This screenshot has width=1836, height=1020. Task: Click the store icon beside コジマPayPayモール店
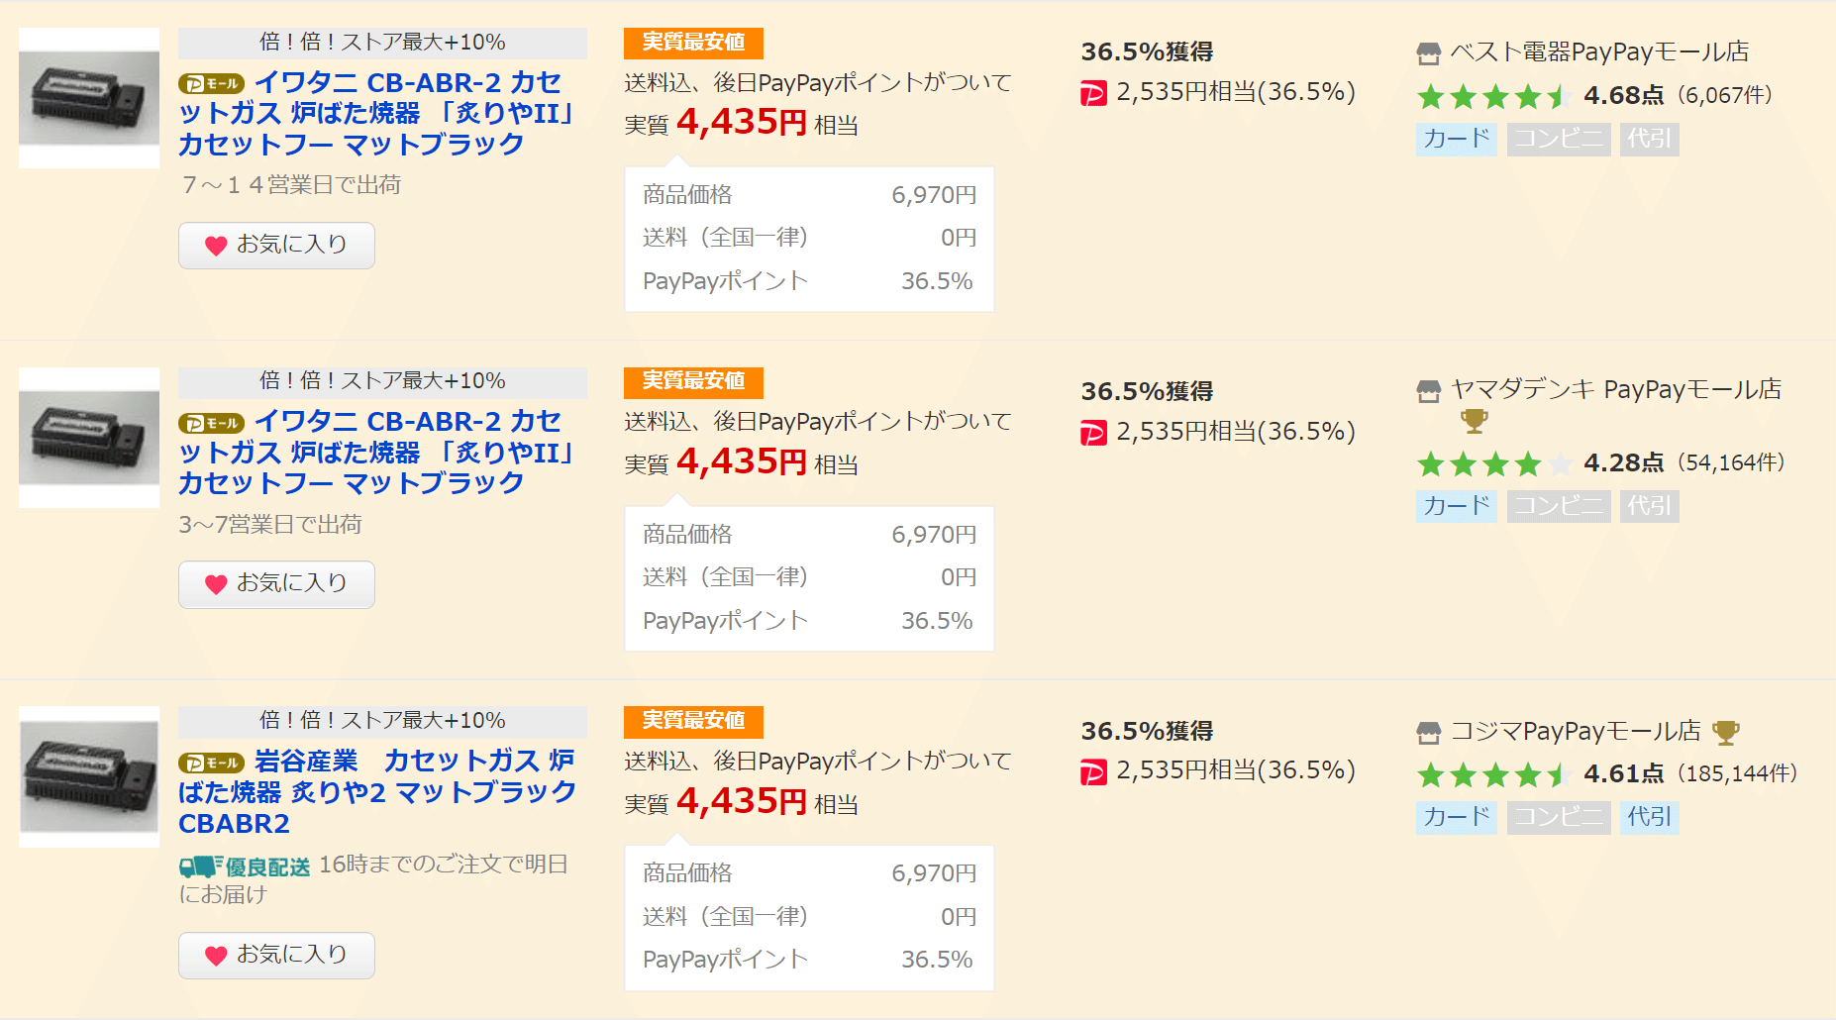pos(1428,734)
